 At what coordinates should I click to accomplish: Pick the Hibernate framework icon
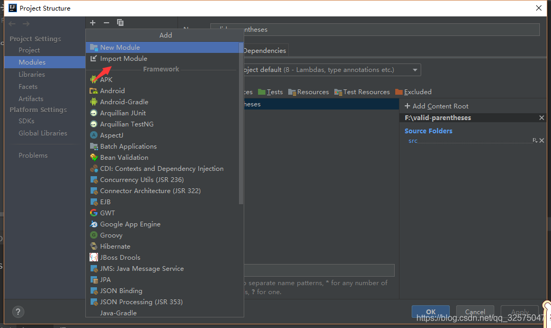93,246
